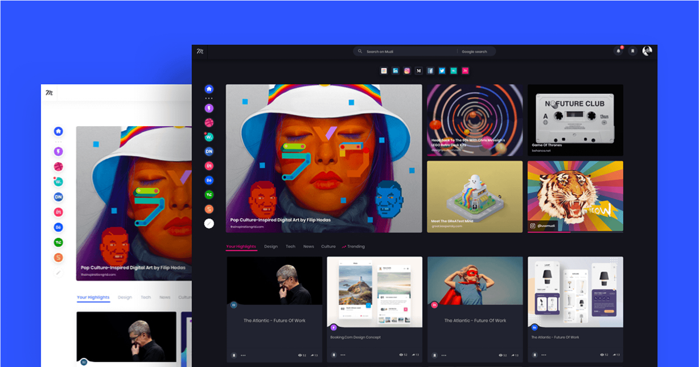
Task: Switch to the Design tab
Action: (x=271, y=246)
